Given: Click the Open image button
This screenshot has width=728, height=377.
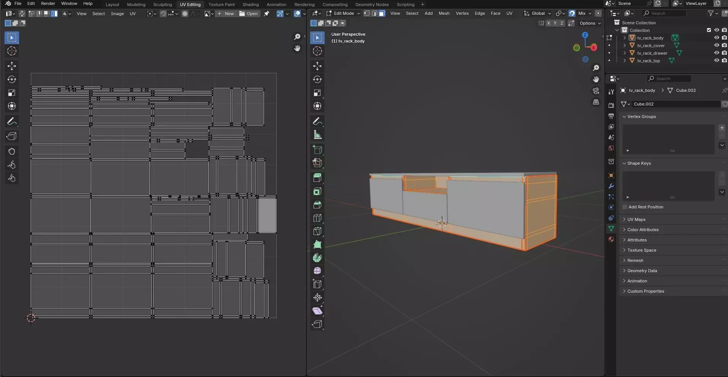Looking at the screenshot, I should pyautogui.click(x=249, y=14).
